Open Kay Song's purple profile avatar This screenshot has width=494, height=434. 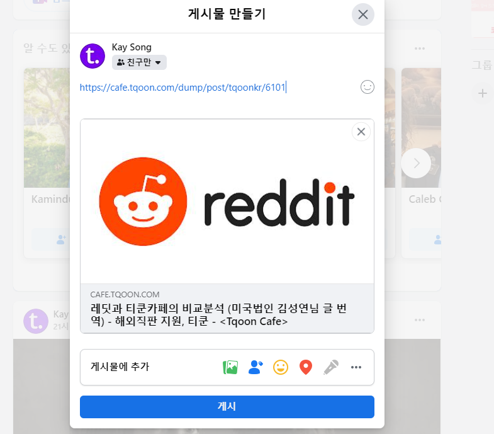click(x=93, y=56)
